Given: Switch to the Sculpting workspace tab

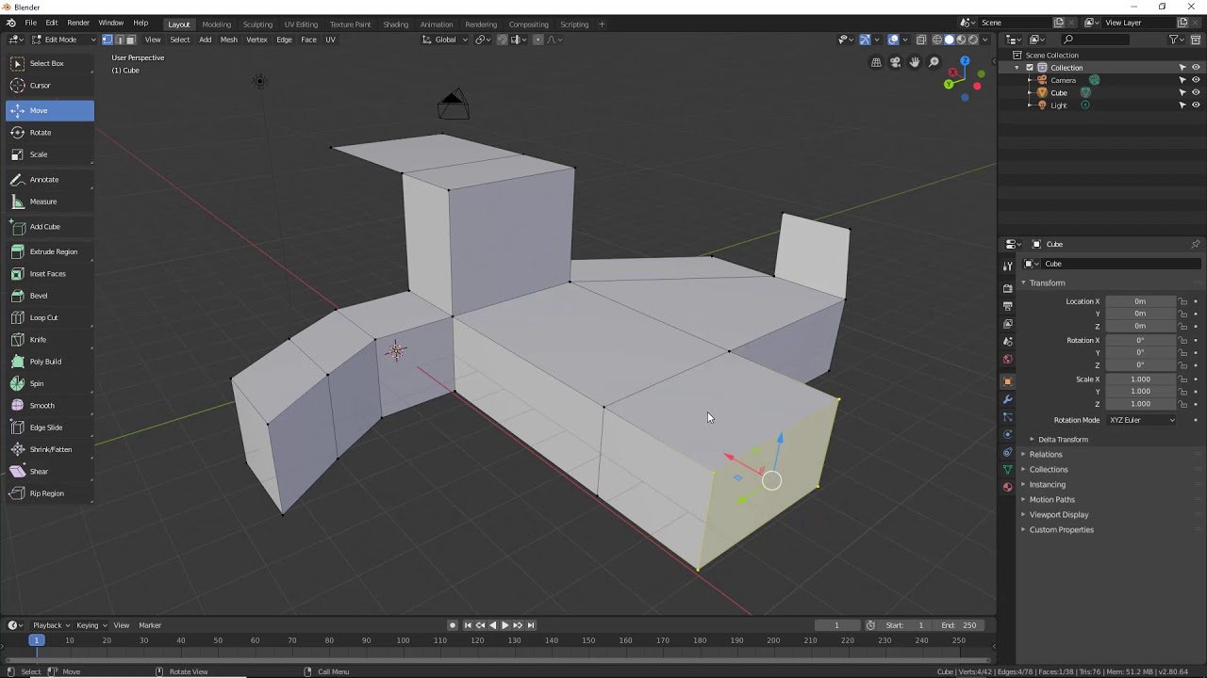Looking at the screenshot, I should (257, 24).
